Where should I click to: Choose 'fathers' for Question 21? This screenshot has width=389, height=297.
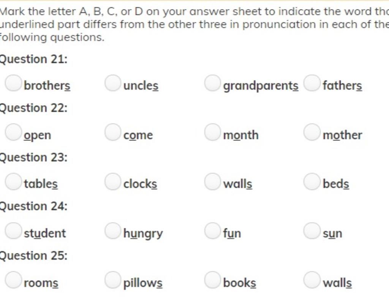tap(312, 83)
